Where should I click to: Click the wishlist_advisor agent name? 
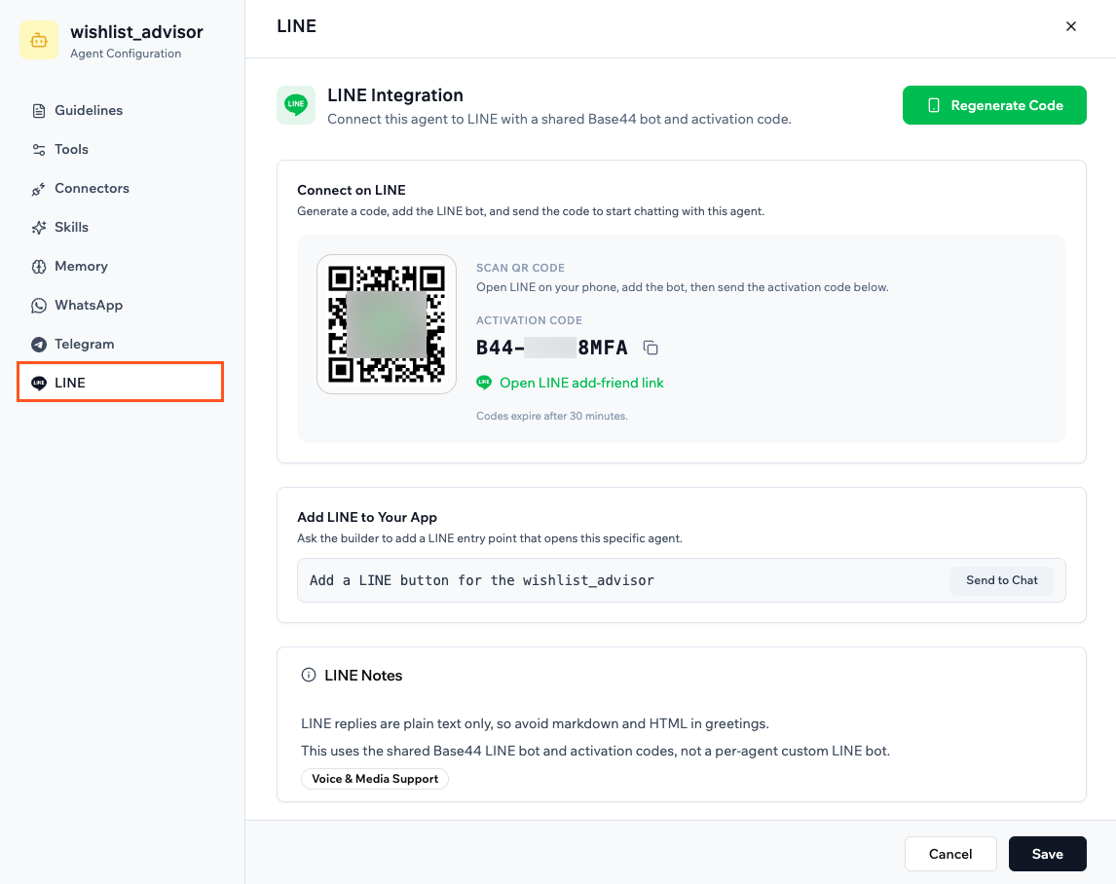pos(136,32)
